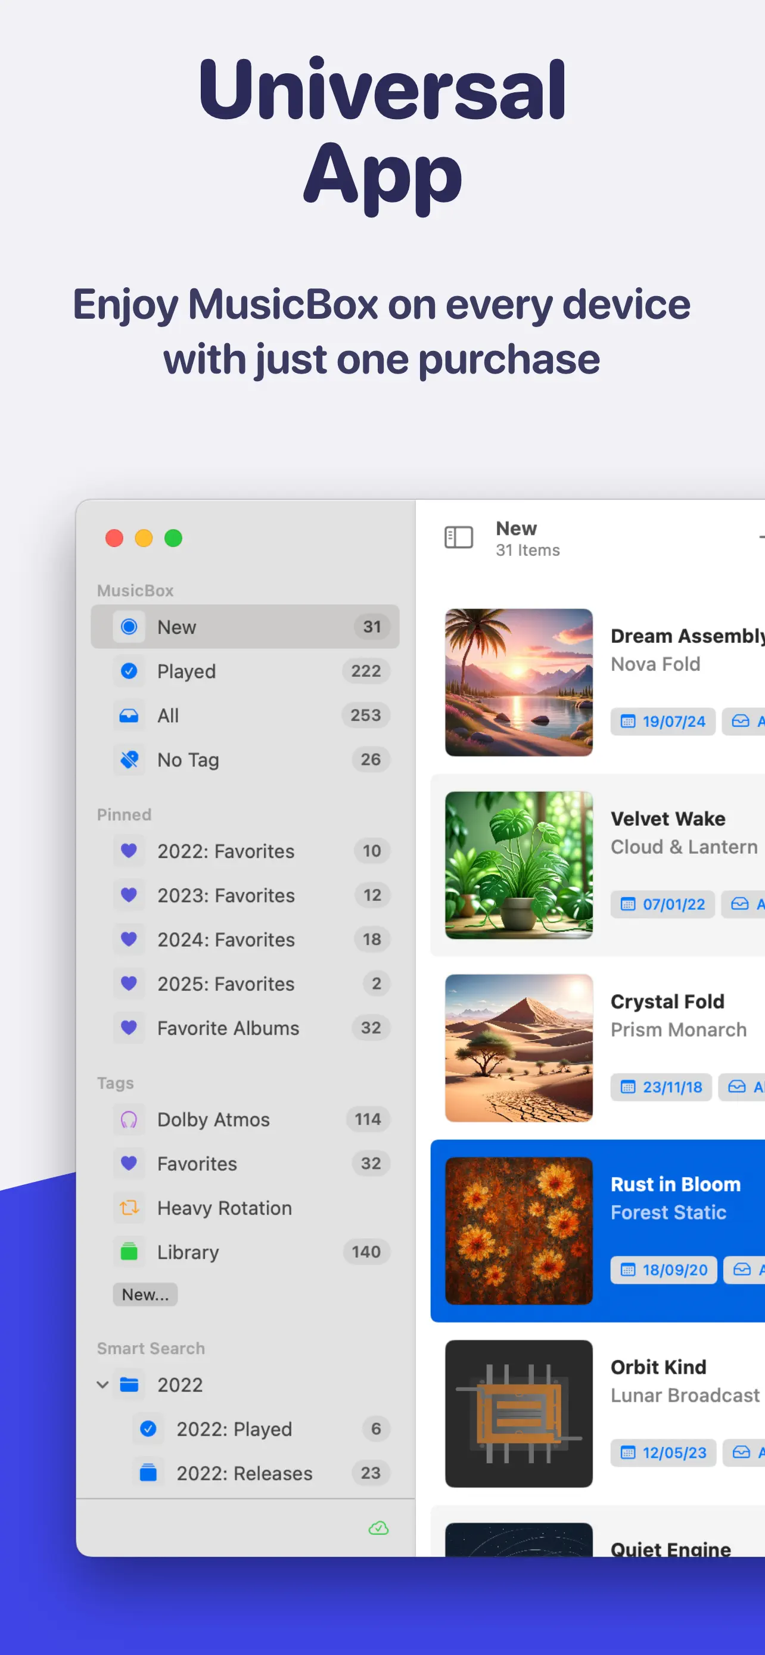Click the heart icon beside 2022: Favorites
The width and height of the screenshot is (765, 1655).
129,851
